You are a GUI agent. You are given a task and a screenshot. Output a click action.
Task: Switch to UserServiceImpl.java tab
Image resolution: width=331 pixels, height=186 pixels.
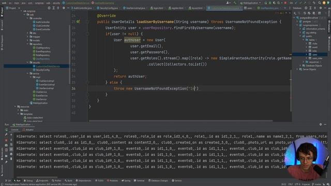[135, 8]
